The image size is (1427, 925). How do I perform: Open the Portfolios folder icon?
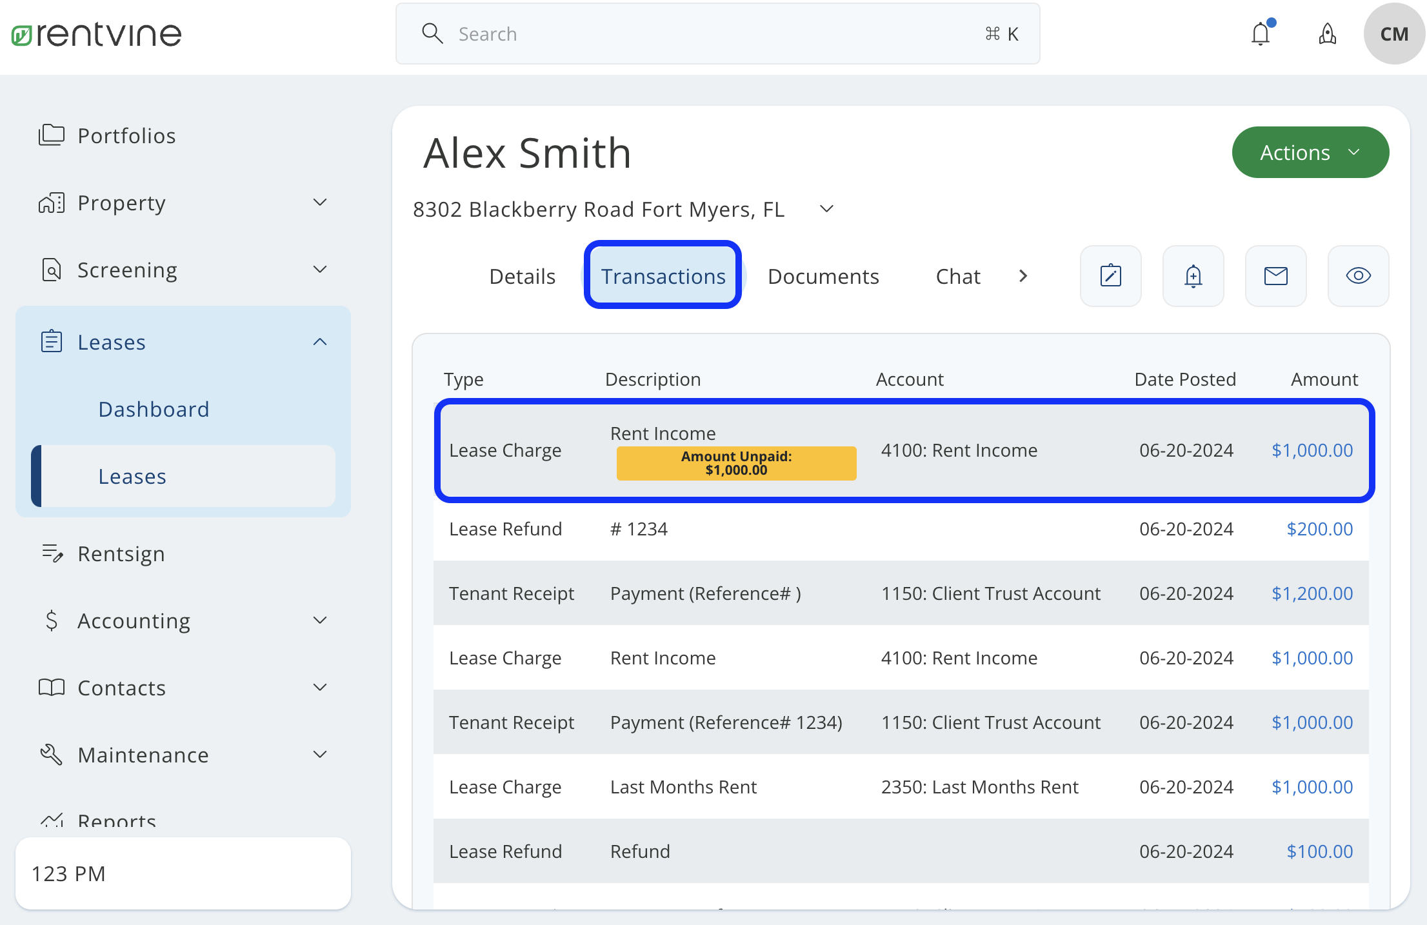point(52,135)
